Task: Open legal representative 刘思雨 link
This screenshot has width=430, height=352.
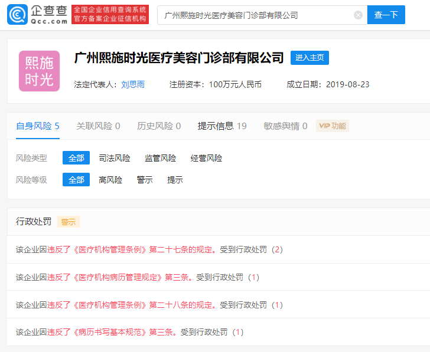Action: 133,84
